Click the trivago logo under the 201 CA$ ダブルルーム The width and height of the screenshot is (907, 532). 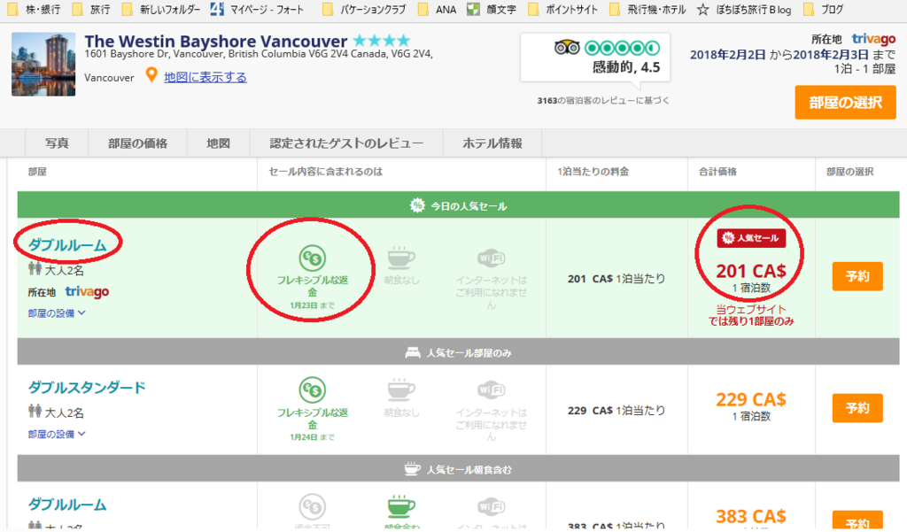pos(87,292)
